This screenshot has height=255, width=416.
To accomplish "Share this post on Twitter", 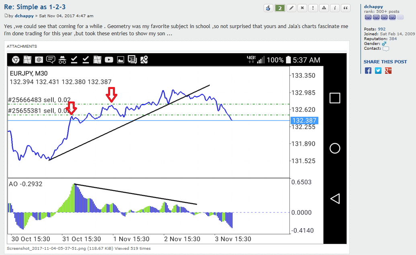I will tap(378, 71).
